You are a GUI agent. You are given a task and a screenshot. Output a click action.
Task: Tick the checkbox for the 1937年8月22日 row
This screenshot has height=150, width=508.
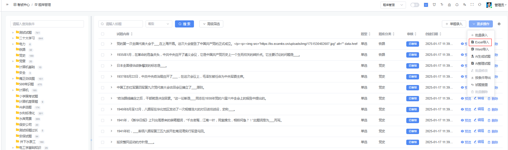(103, 77)
